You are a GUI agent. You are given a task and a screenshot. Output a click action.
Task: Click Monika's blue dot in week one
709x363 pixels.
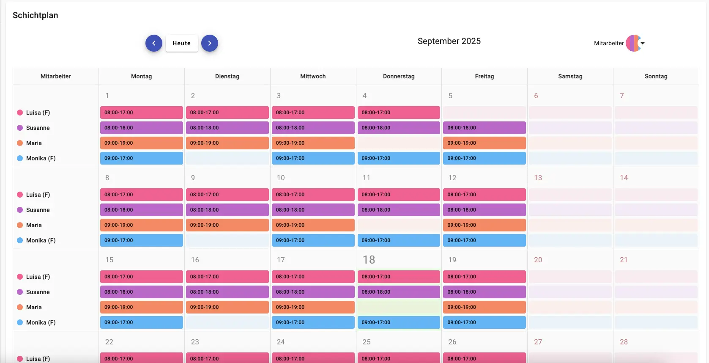point(20,158)
